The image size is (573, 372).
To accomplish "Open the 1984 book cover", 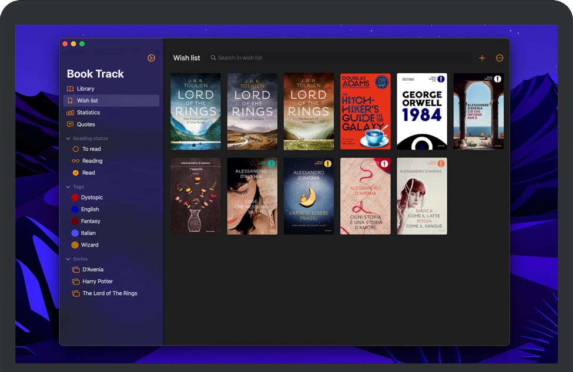I will 421,110.
